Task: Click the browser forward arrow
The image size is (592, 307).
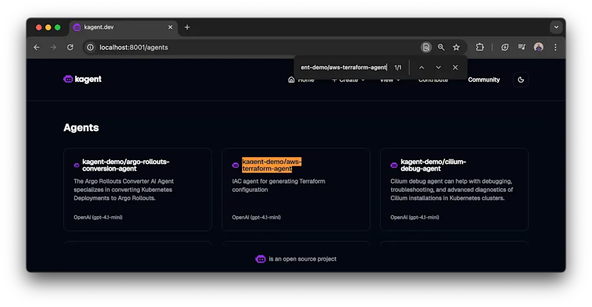Action: pyautogui.click(x=53, y=47)
